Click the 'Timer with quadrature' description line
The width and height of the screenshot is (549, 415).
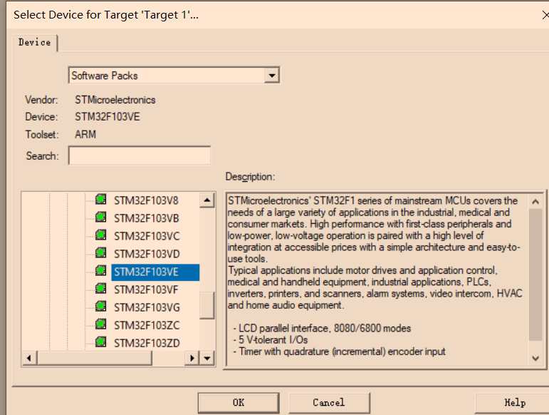coord(339,352)
